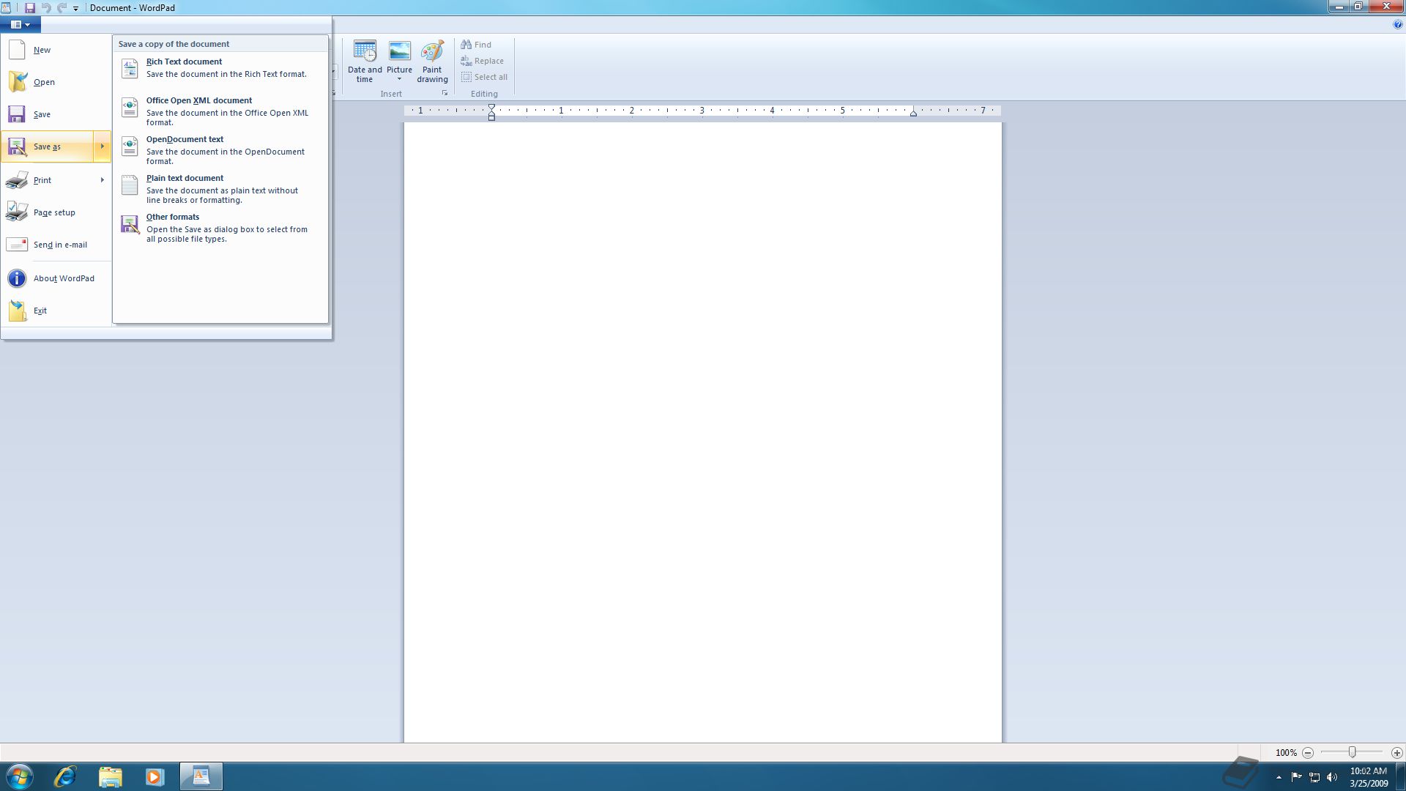
Task: Click the Other formats icon
Action: coord(130,224)
